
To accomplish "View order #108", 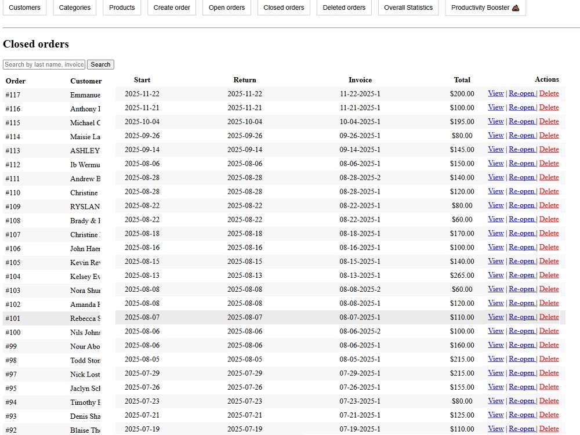I will pyautogui.click(x=496, y=219).
